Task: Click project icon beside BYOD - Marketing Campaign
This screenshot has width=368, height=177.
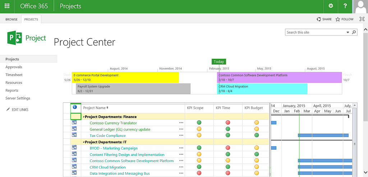Action: pyautogui.click(x=74, y=148)
